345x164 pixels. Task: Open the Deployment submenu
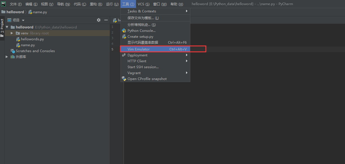[x=155, y=55]
